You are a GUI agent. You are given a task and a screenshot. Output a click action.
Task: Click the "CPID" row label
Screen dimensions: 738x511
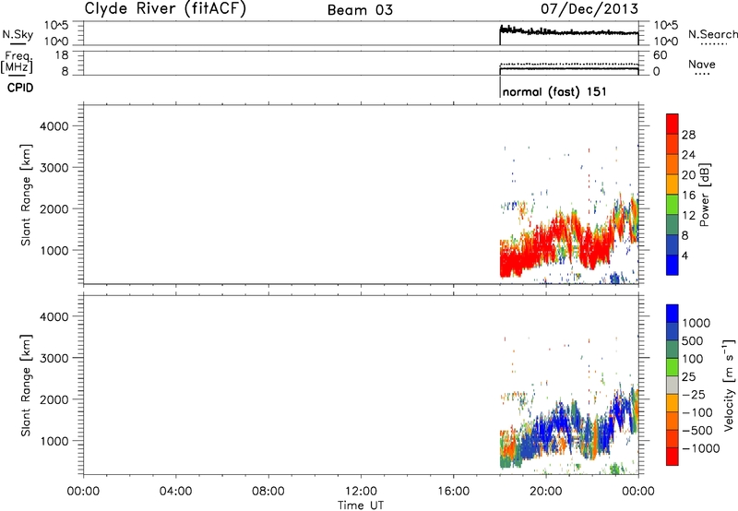[x=20, y=88]
